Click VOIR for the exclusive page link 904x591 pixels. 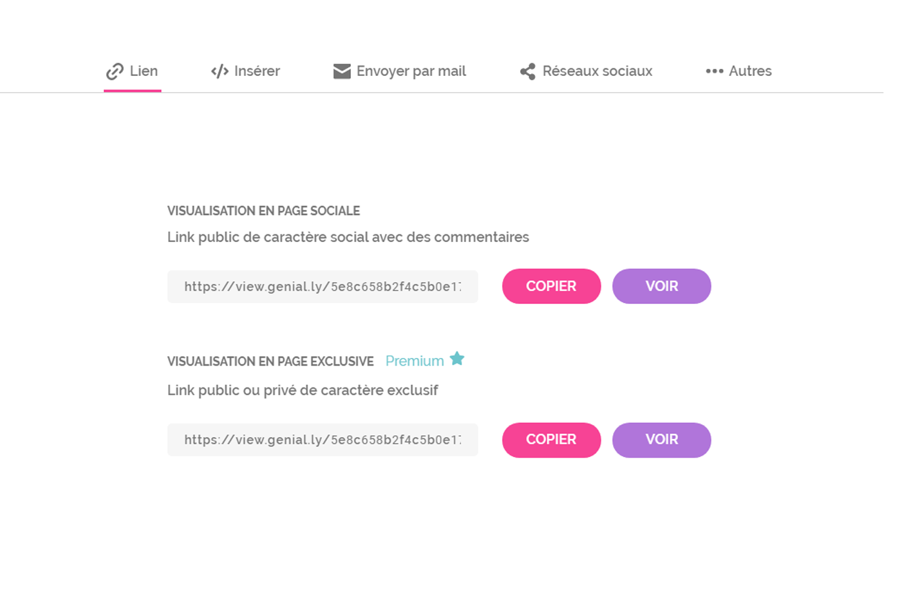[x=661, y=440]
